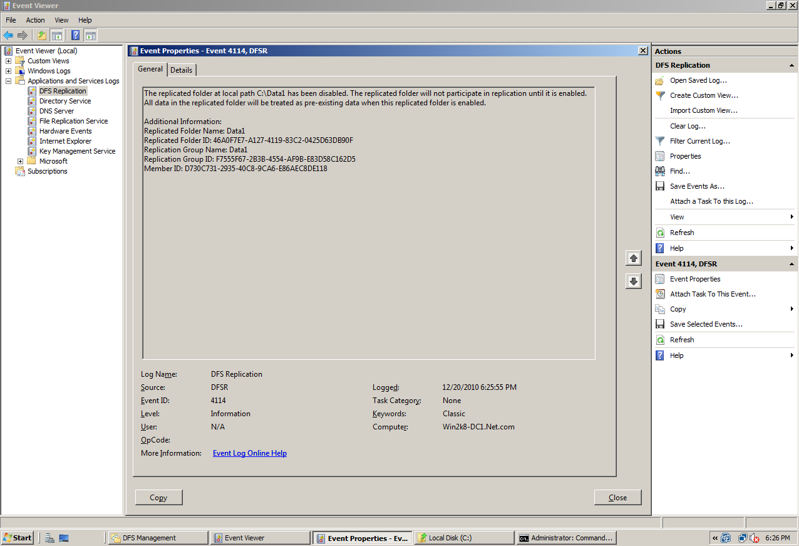The image size is (799, 546).
Task: Click Open Saved Log action
Action: (x=698, y=80)
